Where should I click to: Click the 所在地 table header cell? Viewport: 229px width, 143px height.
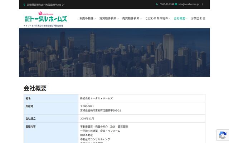point(51,108)
